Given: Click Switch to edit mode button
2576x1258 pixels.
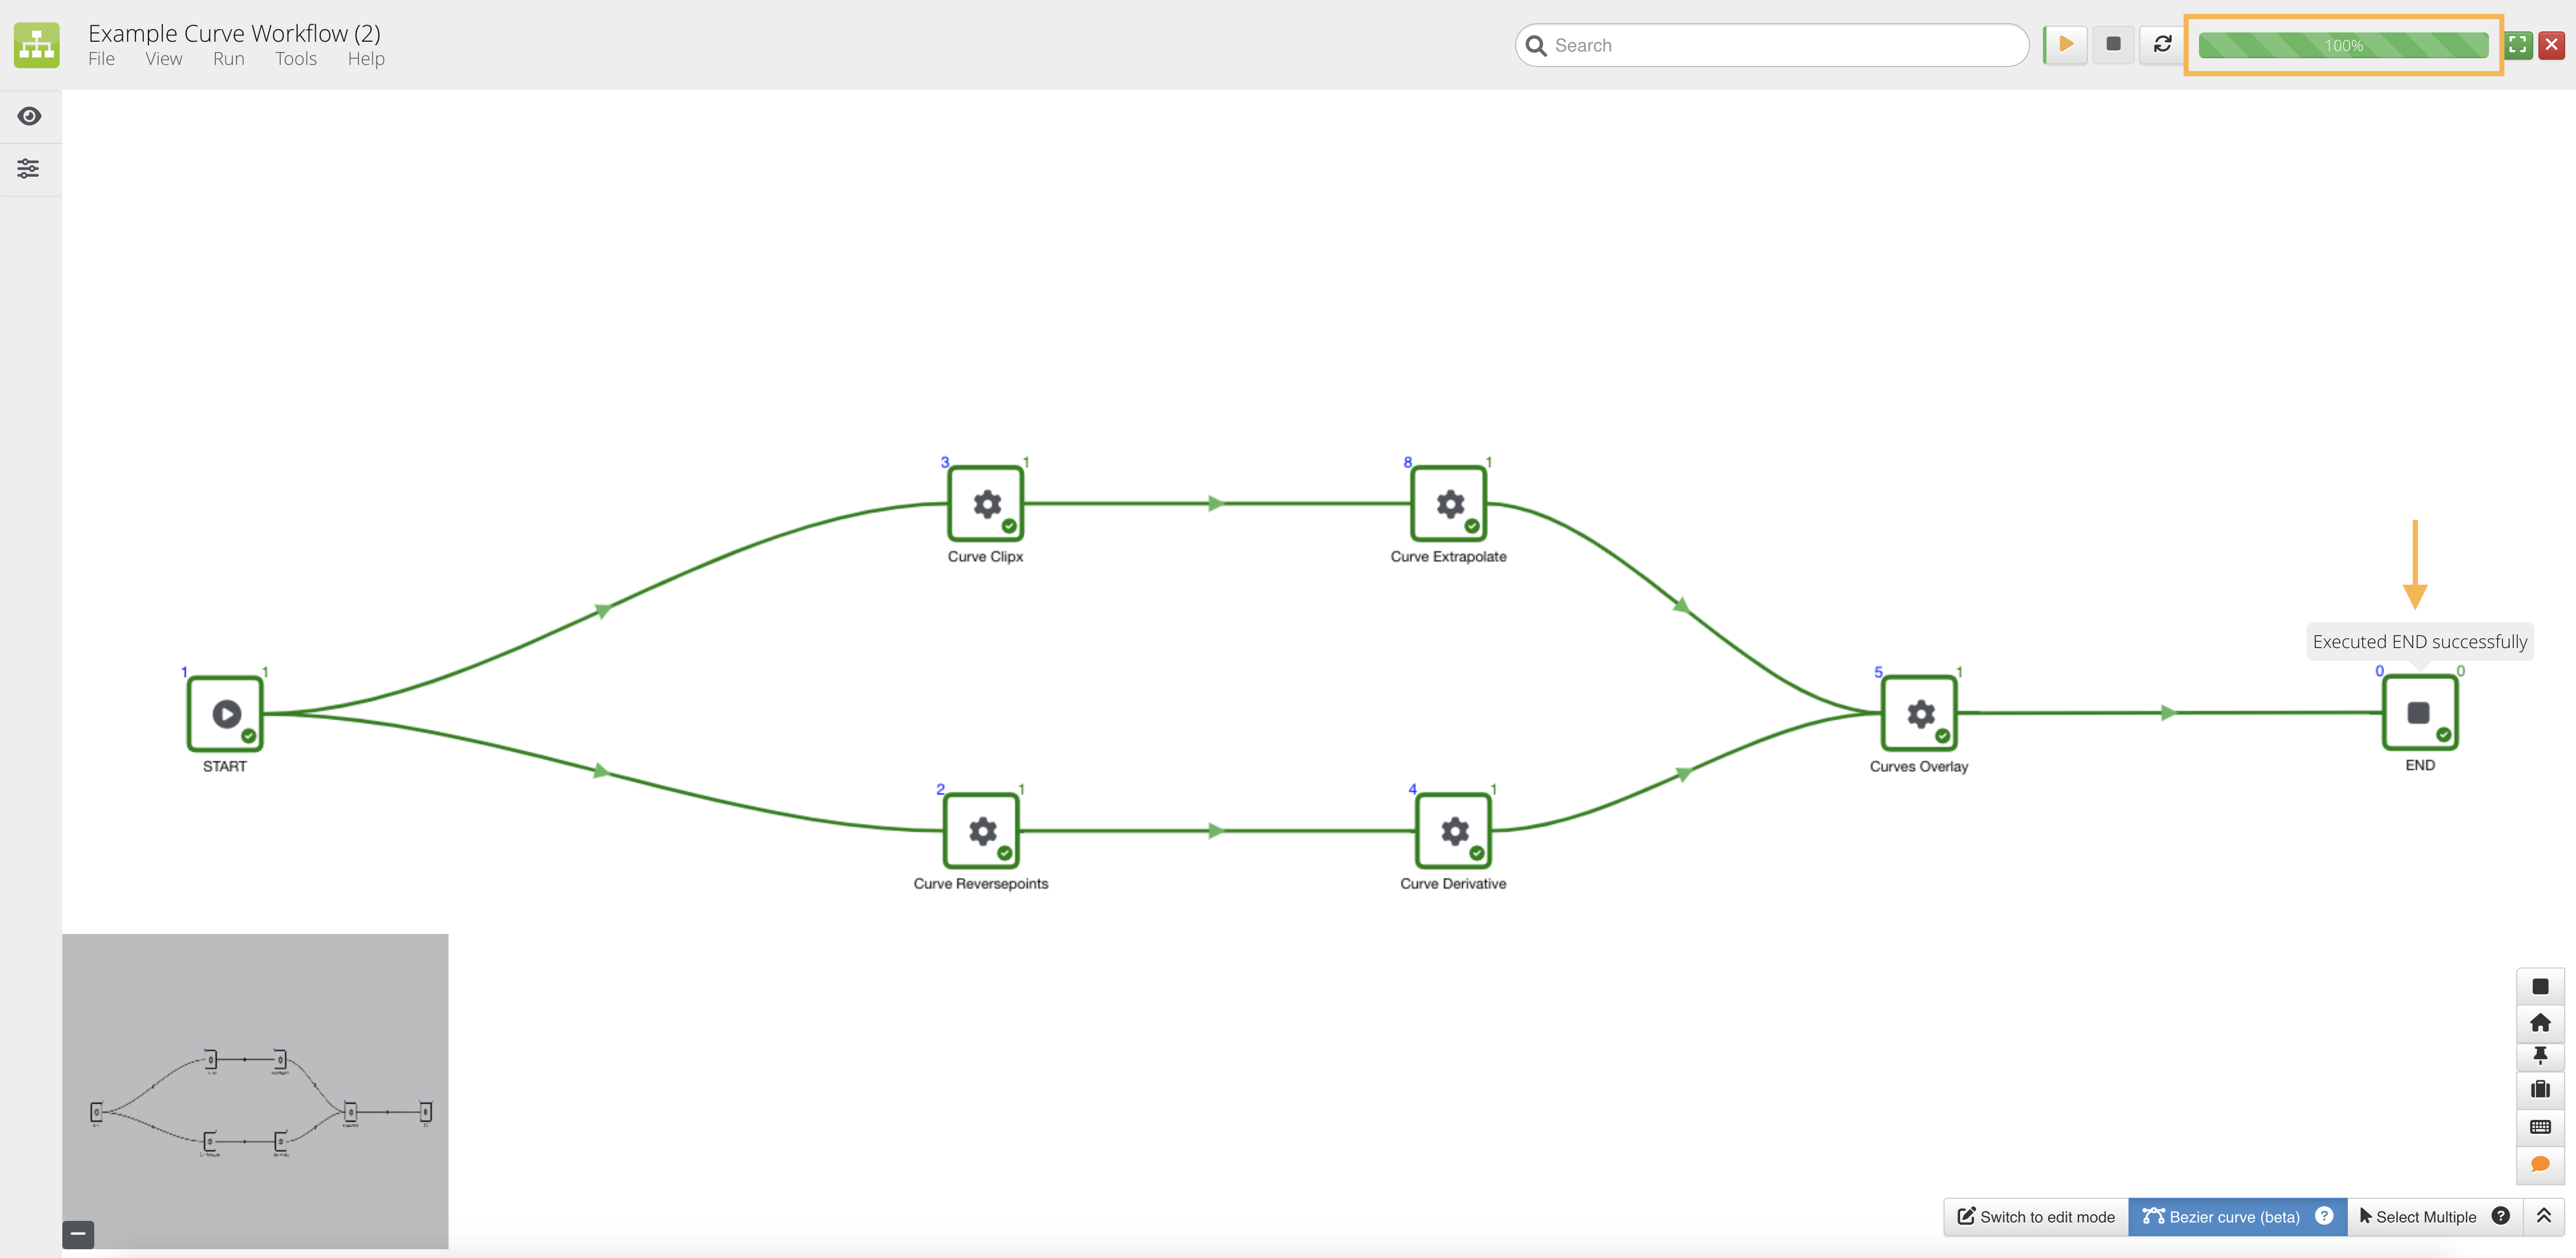Looking at the screenshot, I should [2036, 1216].
